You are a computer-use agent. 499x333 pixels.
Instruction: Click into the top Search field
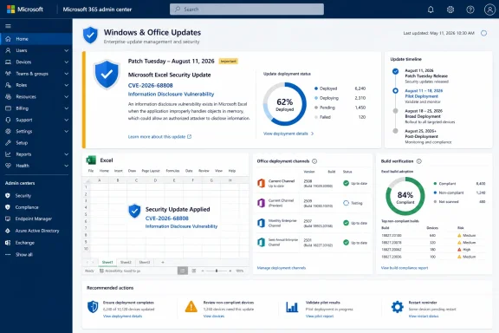coord(247,10)
